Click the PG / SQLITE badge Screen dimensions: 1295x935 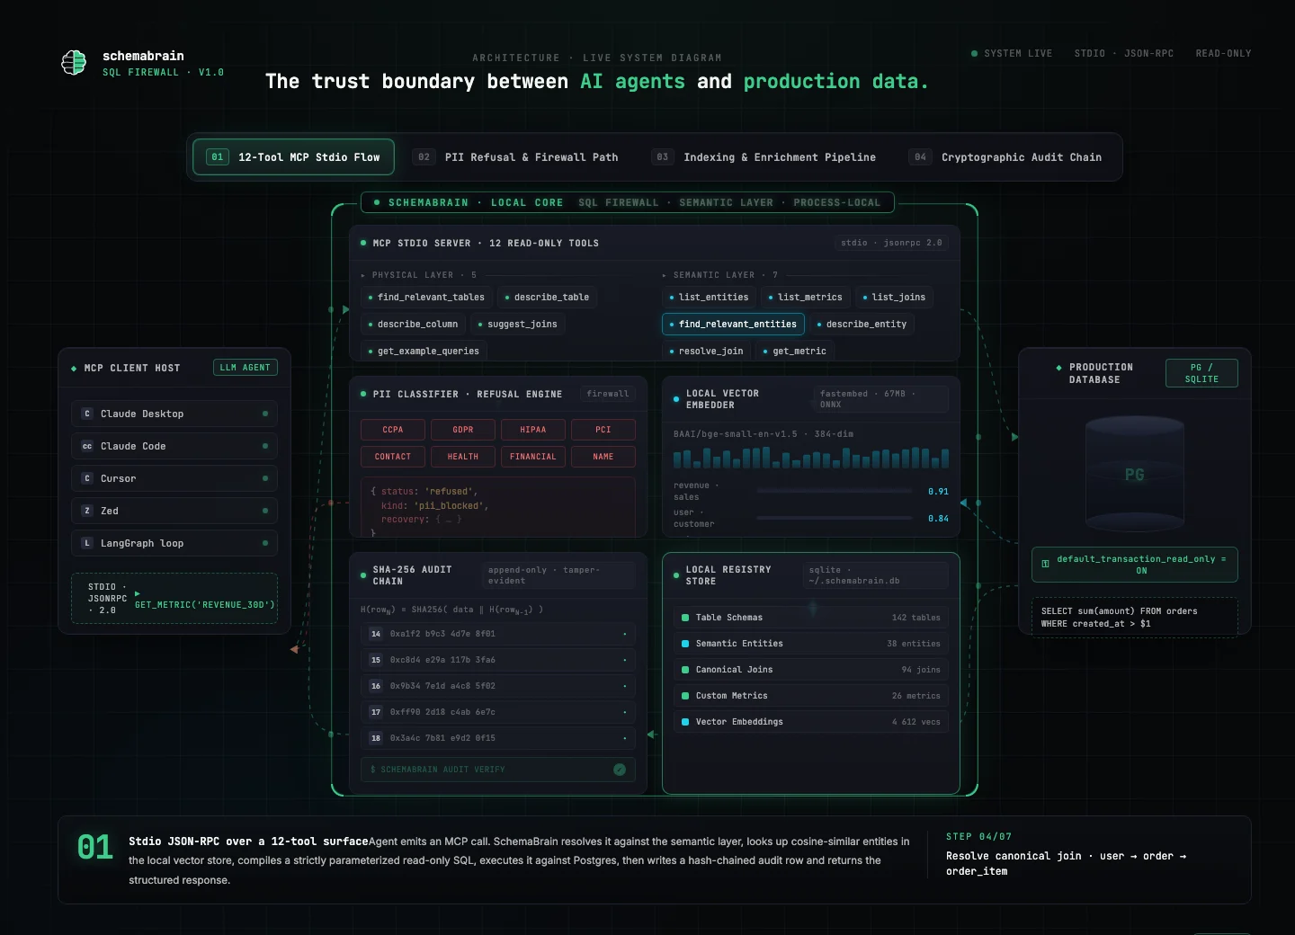pyautogui.click(x=1201, y=373)
